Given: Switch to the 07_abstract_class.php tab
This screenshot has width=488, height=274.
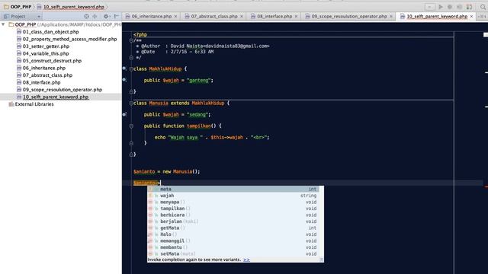Looking at the screenshot, I should click(214, 16).
